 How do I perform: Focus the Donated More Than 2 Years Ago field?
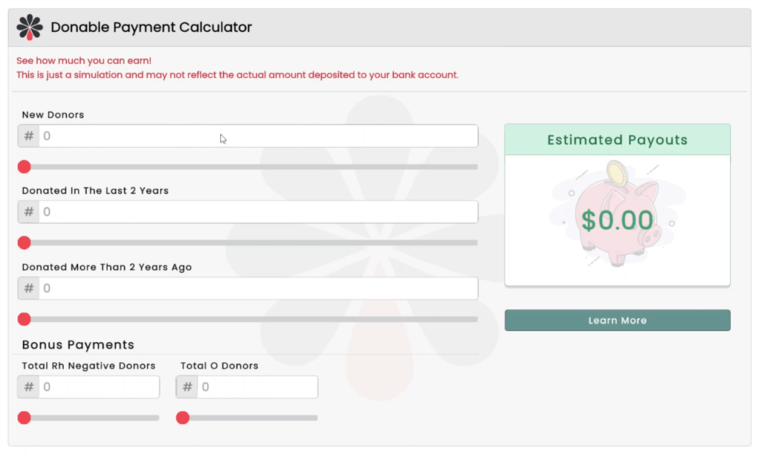click(257, 288)
